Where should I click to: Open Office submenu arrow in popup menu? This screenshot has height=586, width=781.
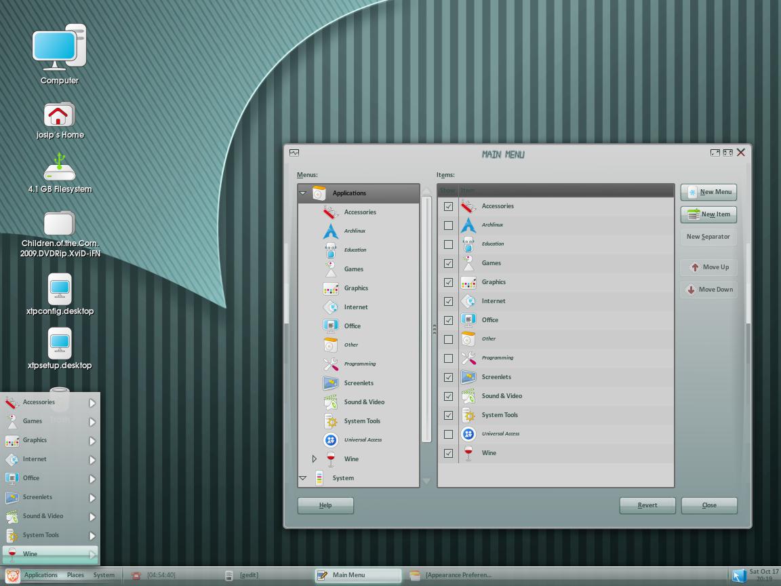(x=92, y=478)
